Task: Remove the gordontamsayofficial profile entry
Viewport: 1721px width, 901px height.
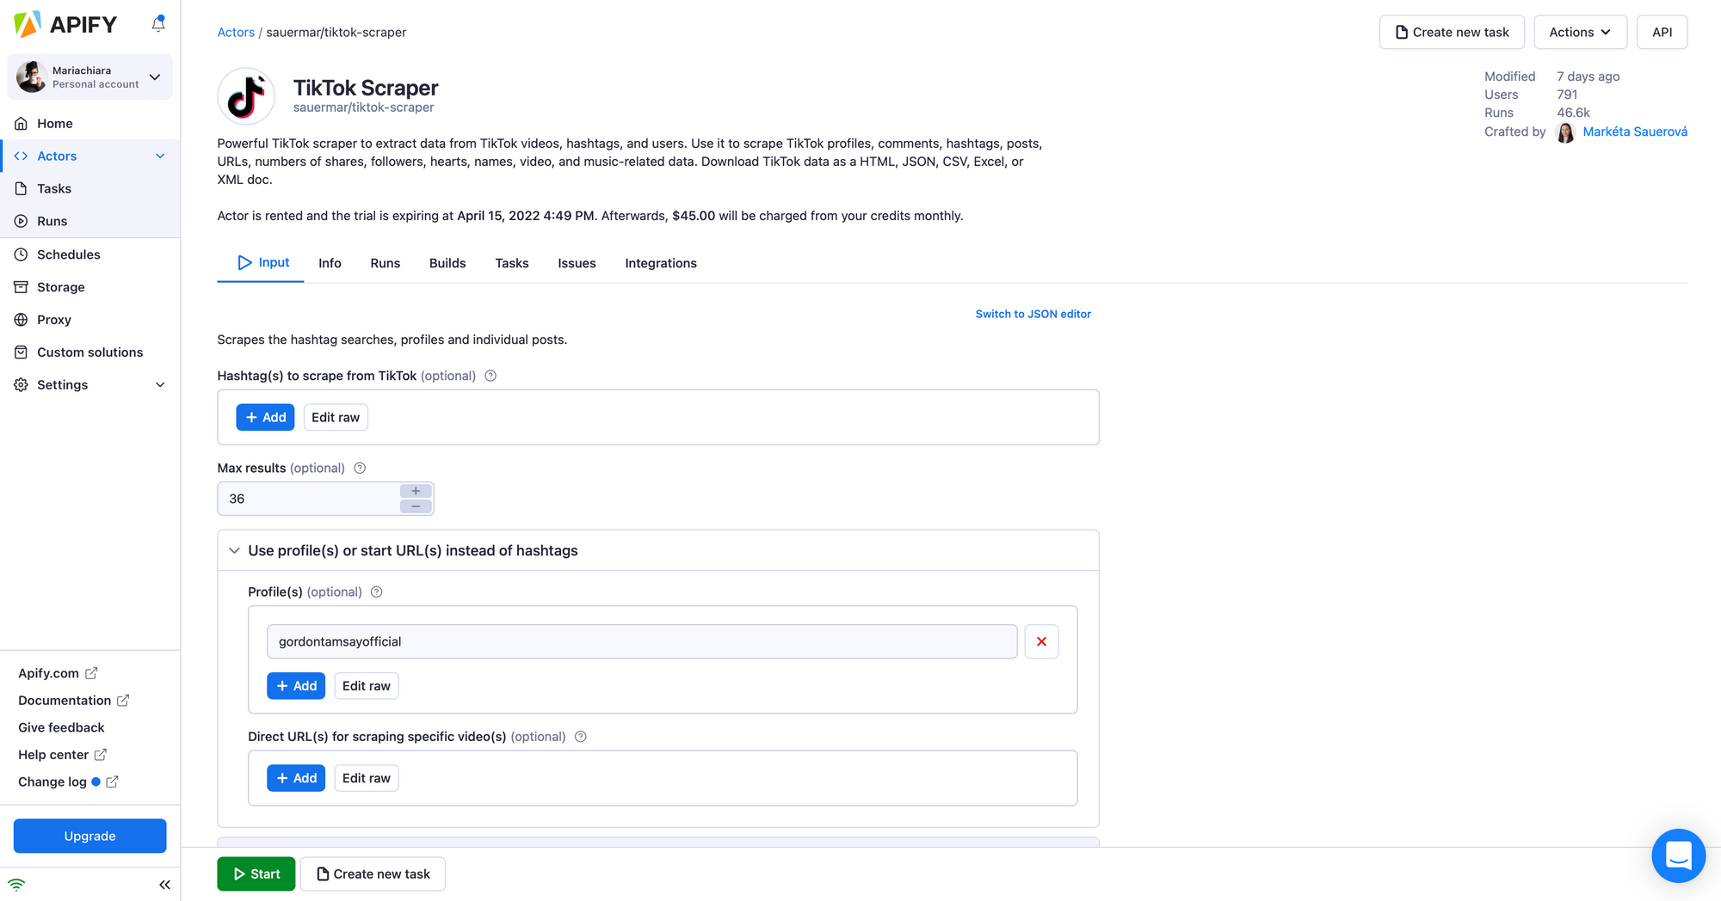Action: click(1041, 641)
